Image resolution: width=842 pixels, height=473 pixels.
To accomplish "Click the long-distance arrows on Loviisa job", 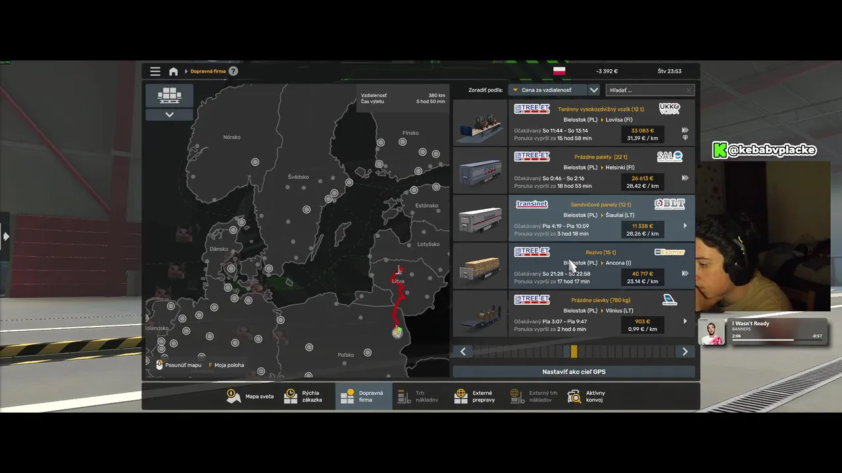I will point(685,130).
